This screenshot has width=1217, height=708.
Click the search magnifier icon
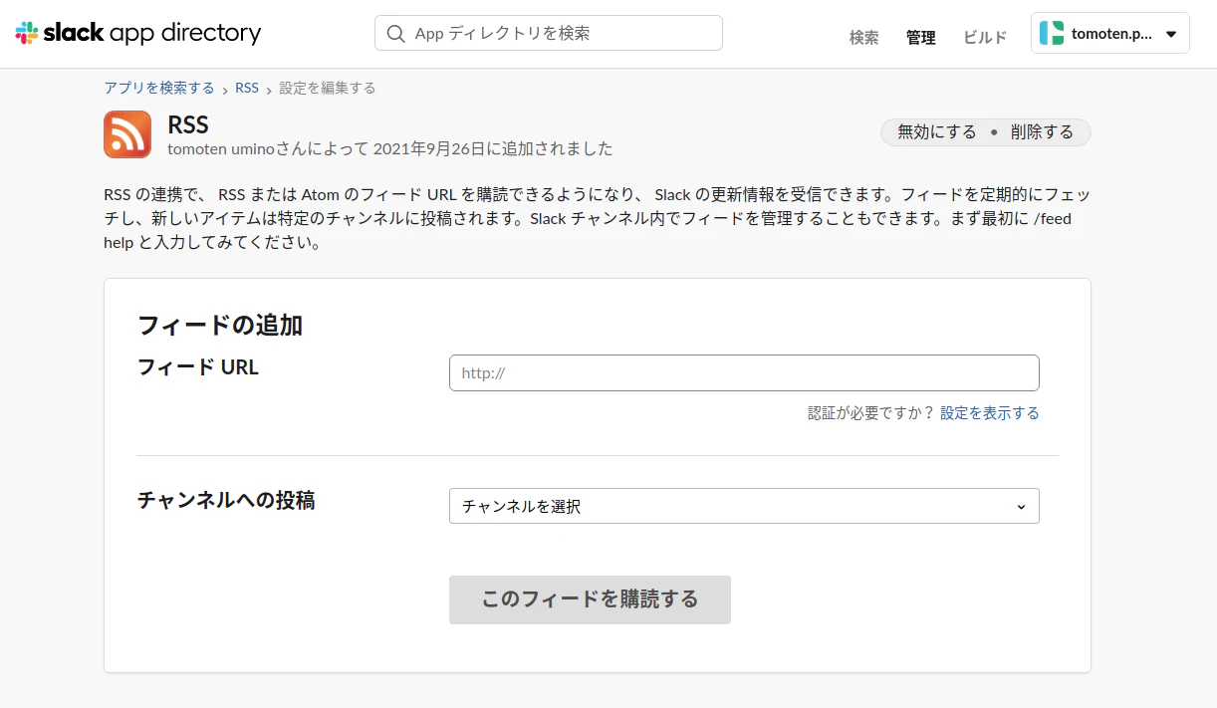[x=395, y=33]
